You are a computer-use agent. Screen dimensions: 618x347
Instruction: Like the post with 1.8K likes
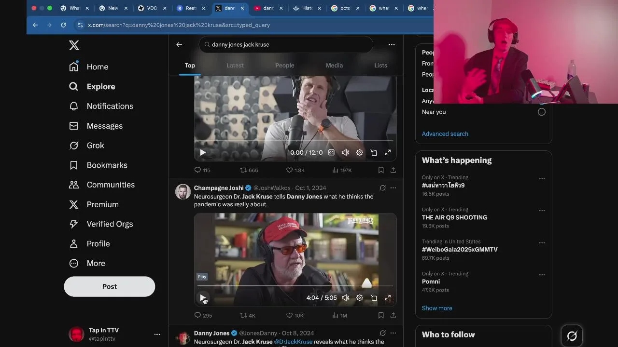295,170
